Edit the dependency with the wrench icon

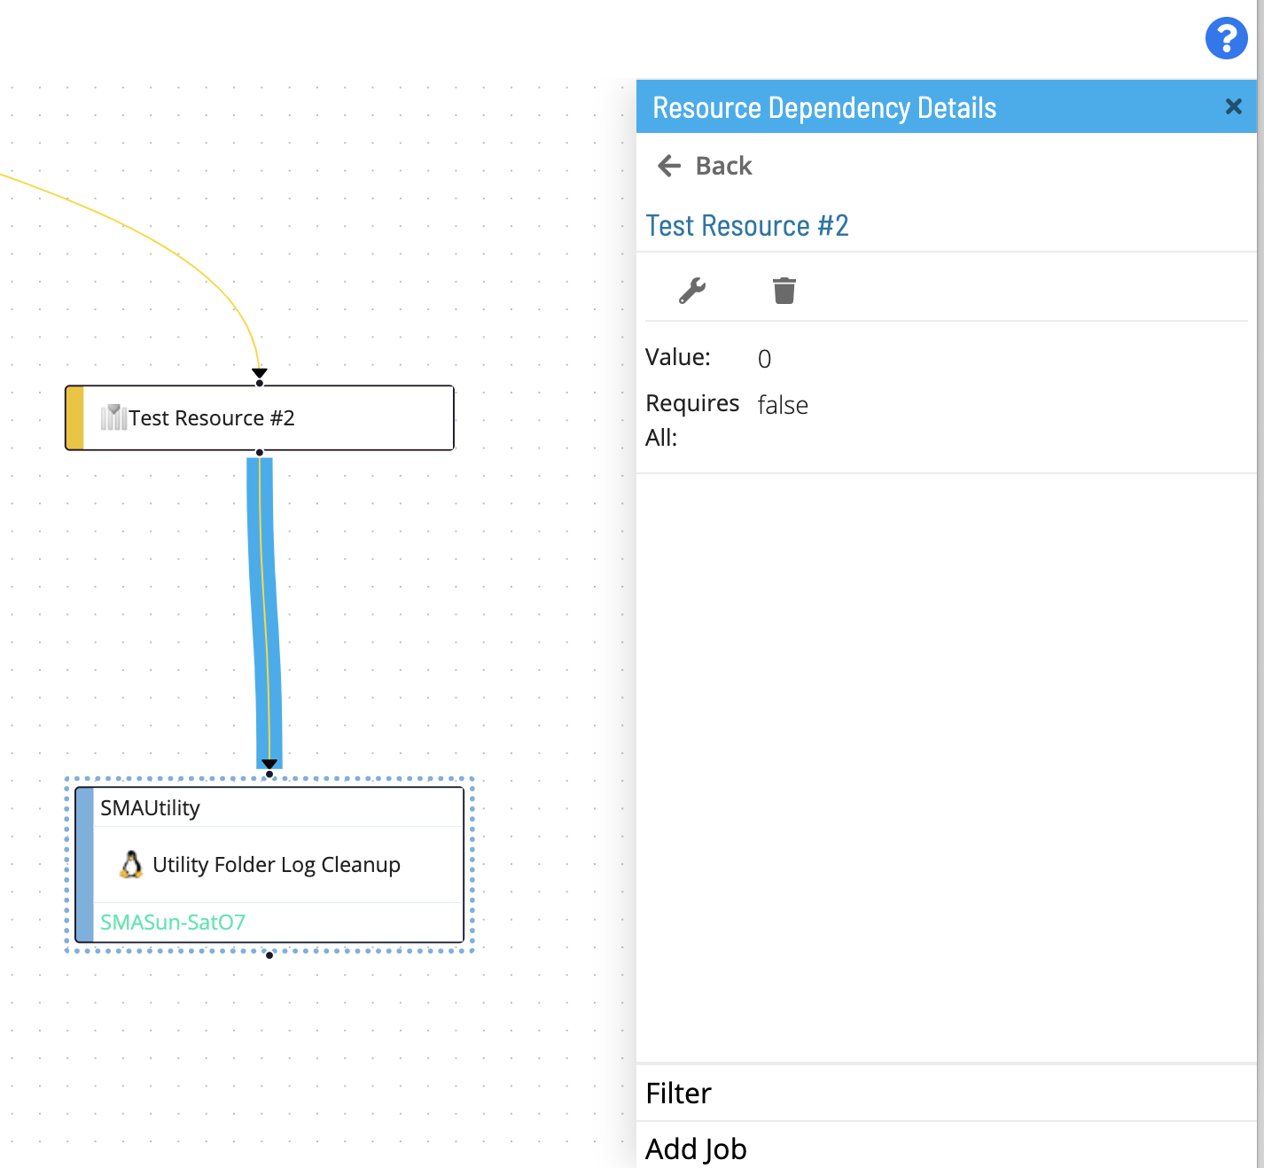(x=692, y=291)
